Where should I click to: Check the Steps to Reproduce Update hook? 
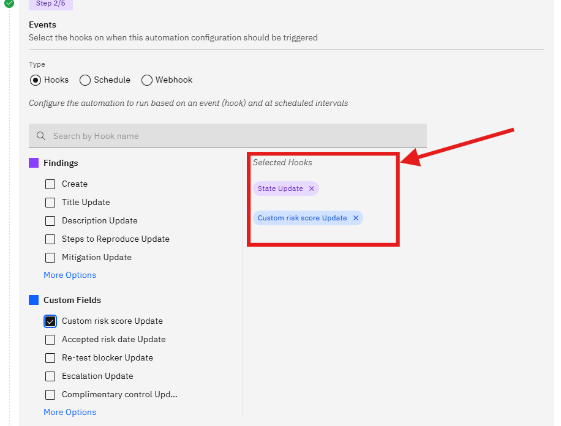(x=50, y=239)
